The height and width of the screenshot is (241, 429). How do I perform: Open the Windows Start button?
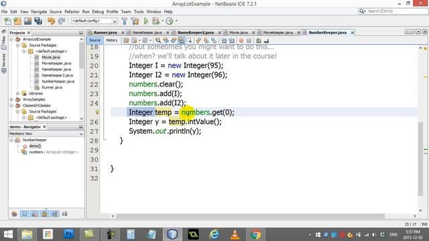tap(8, 234)
